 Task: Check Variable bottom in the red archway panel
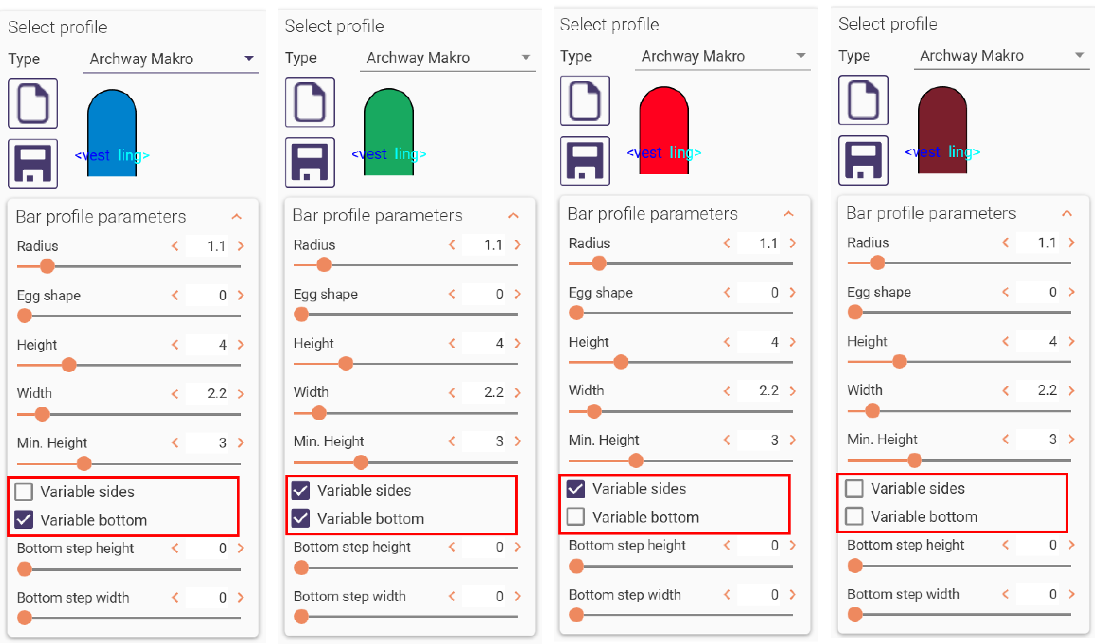pyautogui.click(x=575, y=517)
